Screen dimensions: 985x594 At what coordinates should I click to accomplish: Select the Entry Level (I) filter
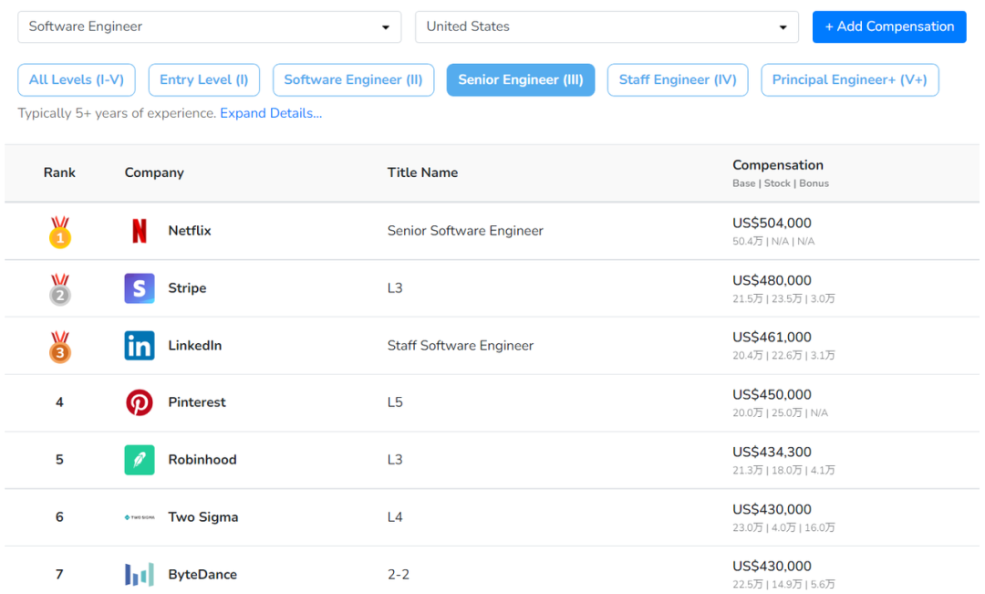204,79
